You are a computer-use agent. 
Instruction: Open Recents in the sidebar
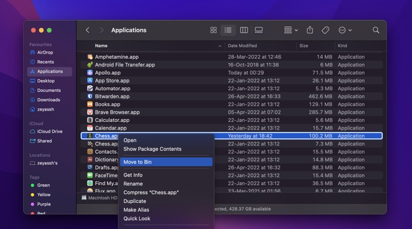[45, 62]
